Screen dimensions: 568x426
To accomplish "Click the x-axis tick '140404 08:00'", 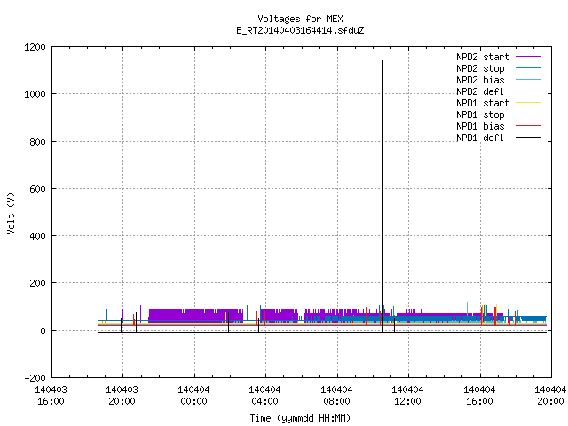I will 336,396.
